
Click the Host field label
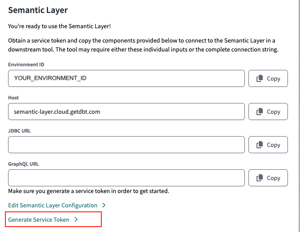(13, 98)
